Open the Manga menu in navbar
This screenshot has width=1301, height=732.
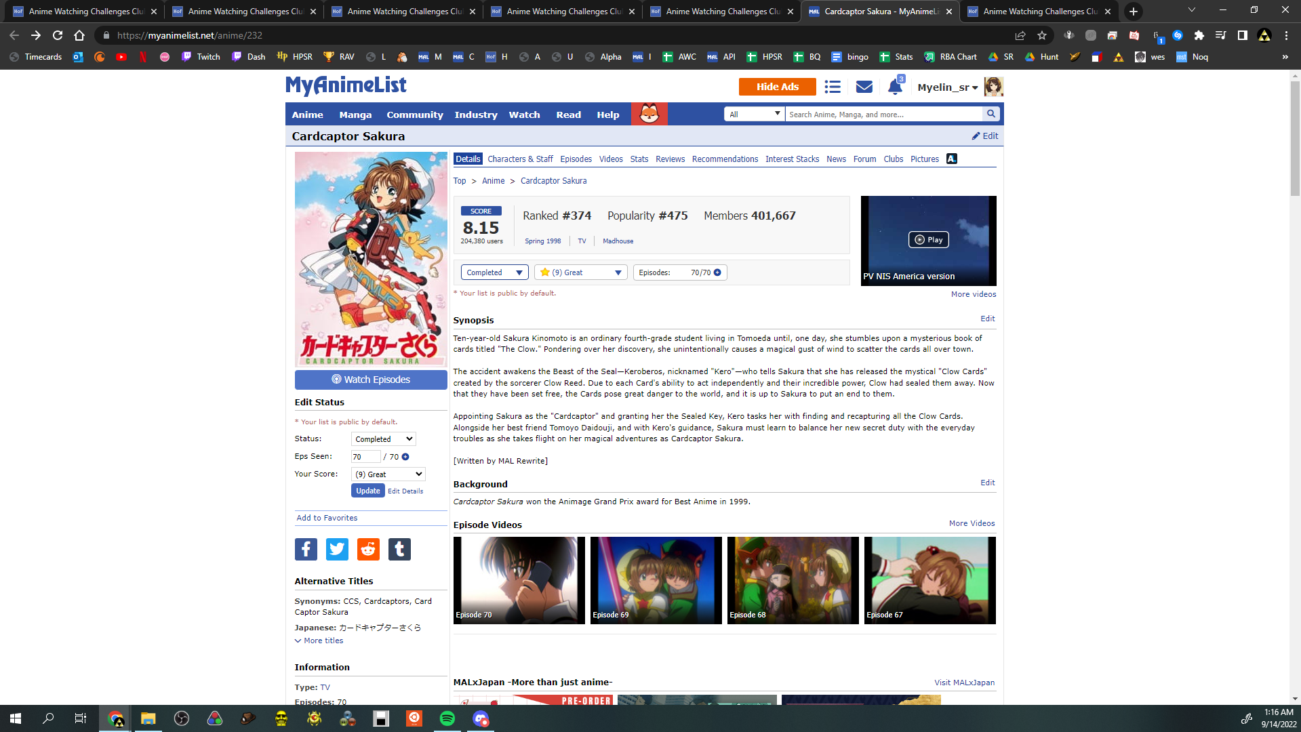click(x=355, y=115)
